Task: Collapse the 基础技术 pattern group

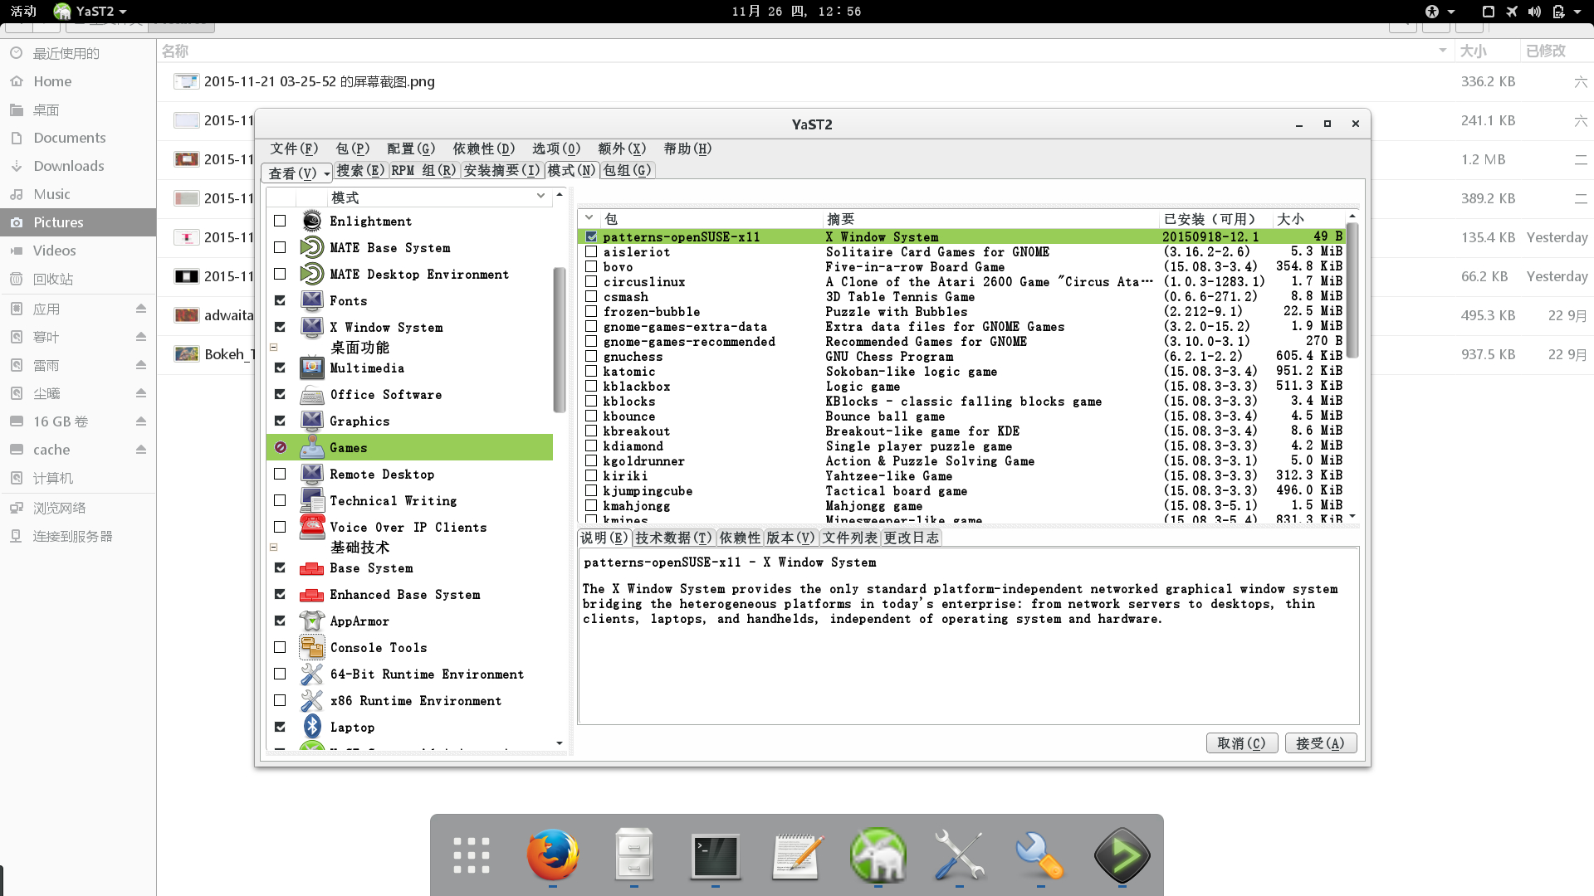Action: (x=273, y=548)
